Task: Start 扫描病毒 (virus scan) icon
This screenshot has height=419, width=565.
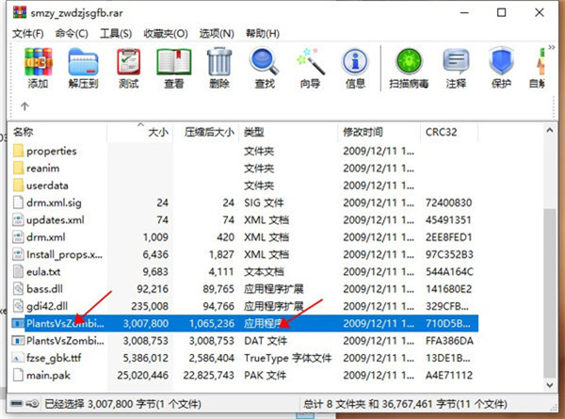Action: 409,68
